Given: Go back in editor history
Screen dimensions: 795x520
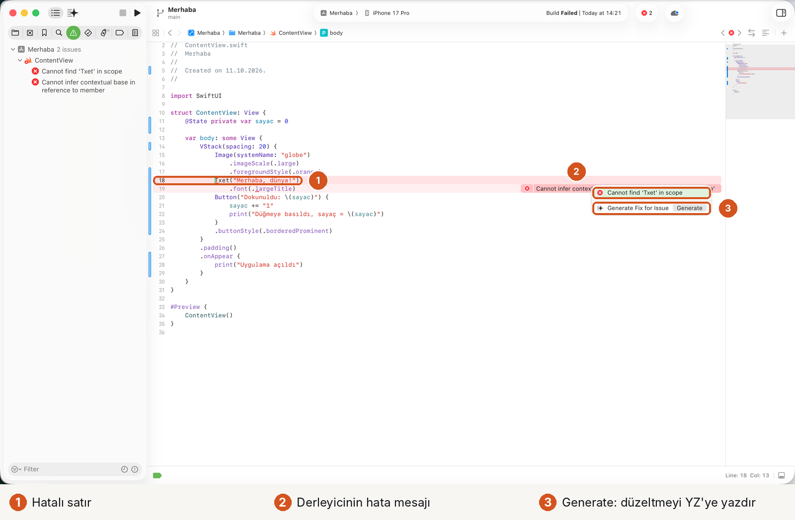Looking at the screenshot, I should pyautogui.click(x=170, y=33).
